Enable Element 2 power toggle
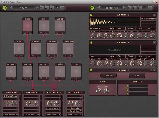Viewport: 159px width, 118px height. pyautogui.click(x=91, y=43)
